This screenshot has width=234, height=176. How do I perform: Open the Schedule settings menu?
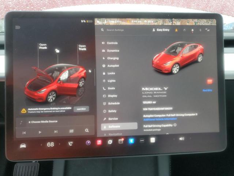click(111, 103)
